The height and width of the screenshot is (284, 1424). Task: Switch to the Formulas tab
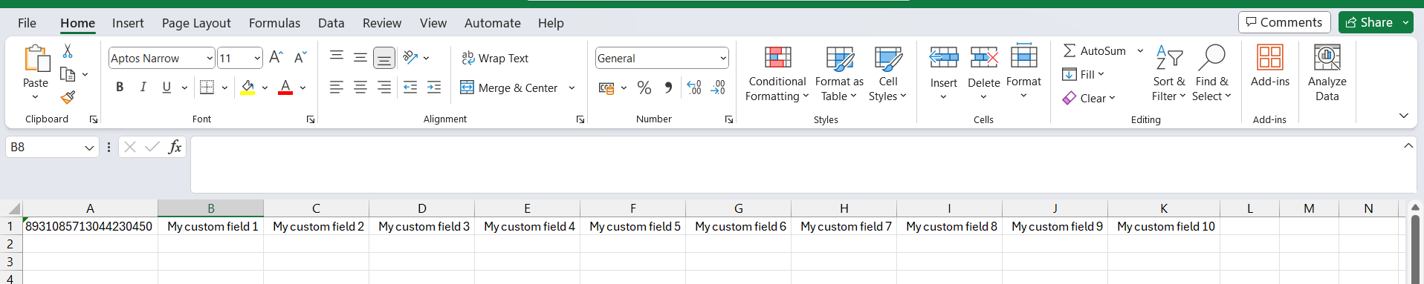pyautogui.click(x=274, y=23)
